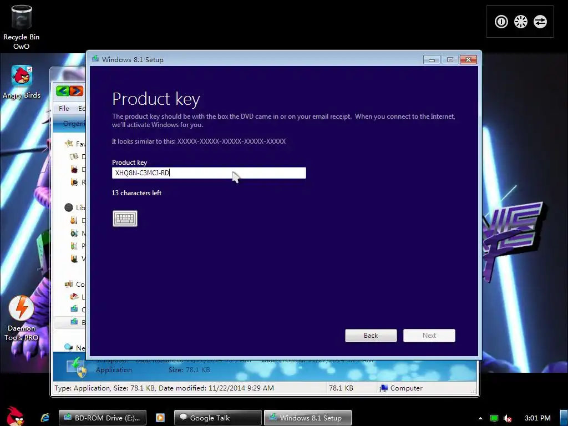Image resolution: width=568 pixels, height=426 pixels.
Task: Show hidden system tray icons arrow
Action: (x=480, y=418)
